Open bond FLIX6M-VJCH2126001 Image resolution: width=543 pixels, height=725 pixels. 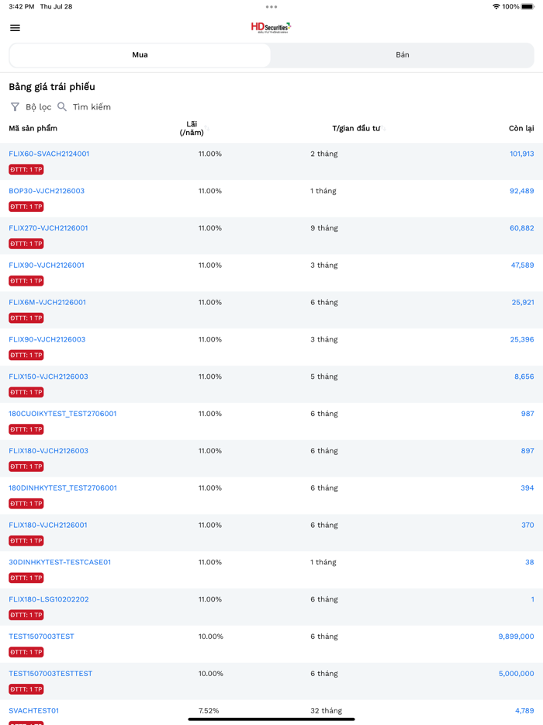[x=47, y=303]
